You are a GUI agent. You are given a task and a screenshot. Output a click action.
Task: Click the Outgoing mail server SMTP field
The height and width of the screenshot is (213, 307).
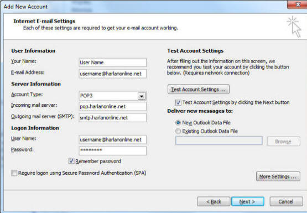click(113, 118)
